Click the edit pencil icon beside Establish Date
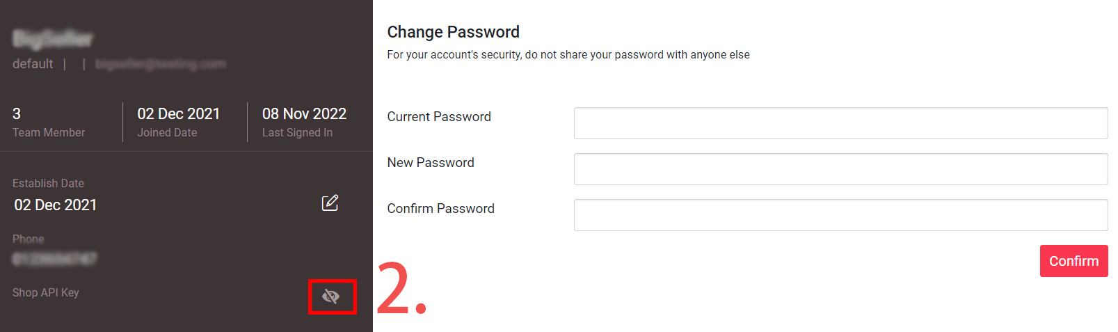Screen dimensions: 1118x332 pyautogui.click(x=330, y=203)
